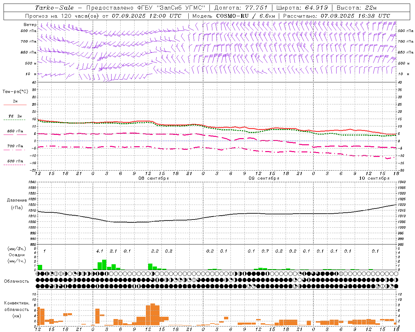Click the Тем-ра(°C) temperature panel label
The height and width of the screenshot is (332, 415).
coord(15,92)
